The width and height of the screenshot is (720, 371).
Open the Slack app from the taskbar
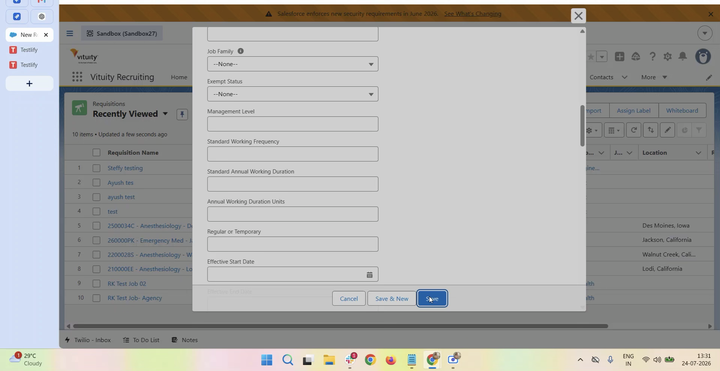(x=350, y=360)
